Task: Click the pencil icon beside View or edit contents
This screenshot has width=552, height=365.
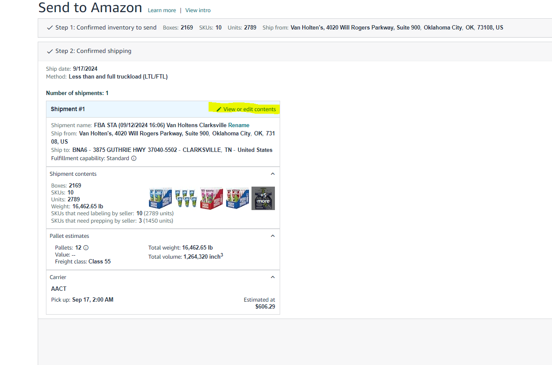Action: [219, 109]
